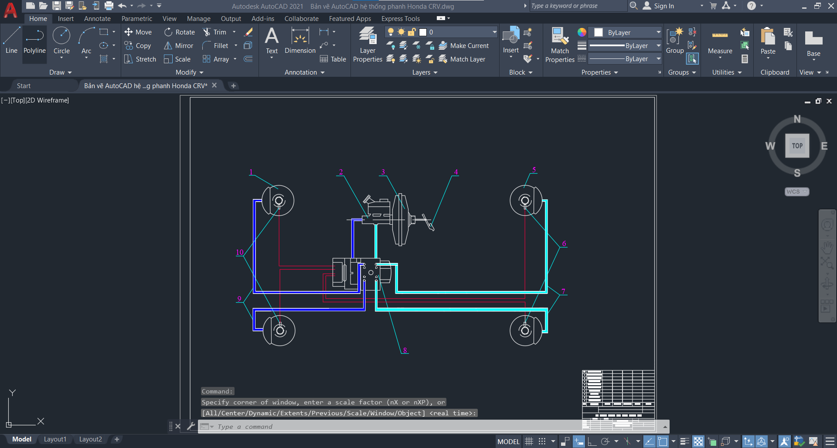Click the MODEL space button in status bar
This screenshot has width=837, height=448.
tap(508, 441)
